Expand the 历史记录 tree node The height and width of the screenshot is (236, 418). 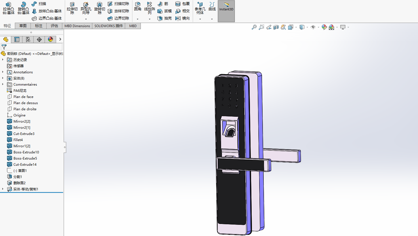3,60
